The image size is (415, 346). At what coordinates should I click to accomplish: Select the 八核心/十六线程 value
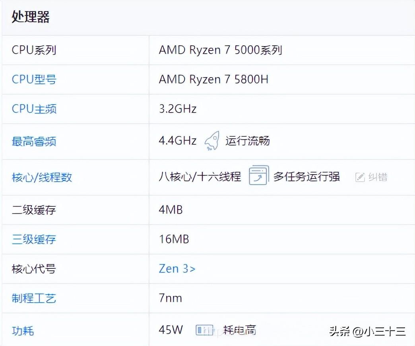pos(200,177)
